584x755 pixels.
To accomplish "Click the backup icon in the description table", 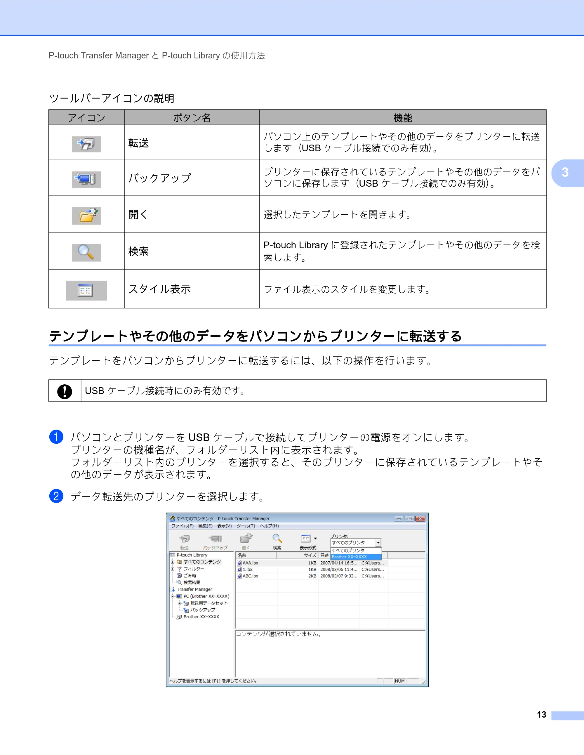I will [x=86, y=179].
